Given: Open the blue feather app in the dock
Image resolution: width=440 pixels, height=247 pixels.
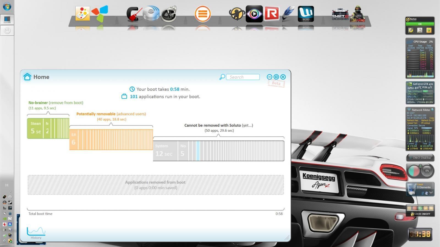Looking at the screenshot, I should (288, 13).
